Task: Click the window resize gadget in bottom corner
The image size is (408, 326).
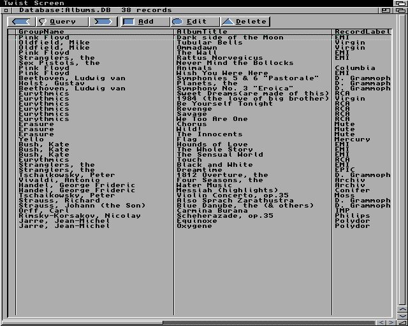Action: pos(402,323)
